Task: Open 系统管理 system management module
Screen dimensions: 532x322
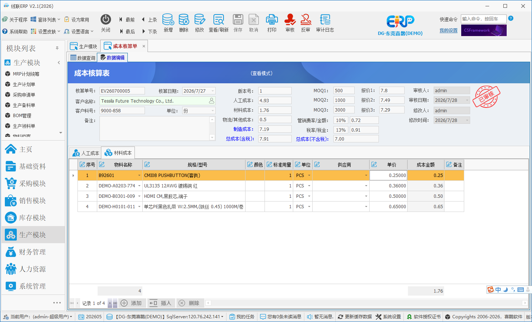Action: pyautogui.click(x=33, y=286)
